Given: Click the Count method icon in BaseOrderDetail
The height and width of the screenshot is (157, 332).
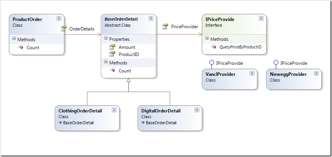Looking at the screenshot, I should [x=112, y=70].
